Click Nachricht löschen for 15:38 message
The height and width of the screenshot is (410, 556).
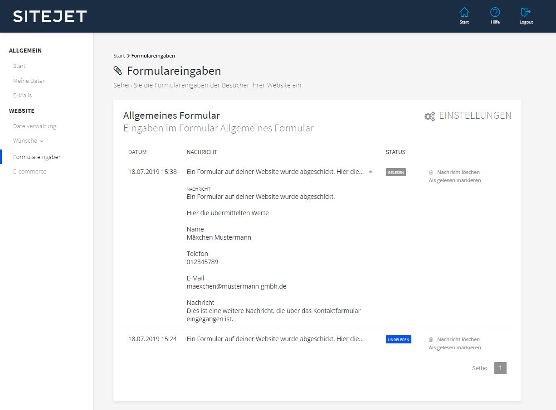458,172
